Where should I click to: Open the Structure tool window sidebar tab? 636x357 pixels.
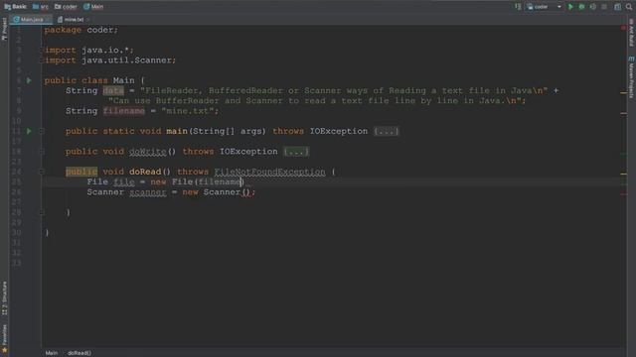(x=4, y=298)
